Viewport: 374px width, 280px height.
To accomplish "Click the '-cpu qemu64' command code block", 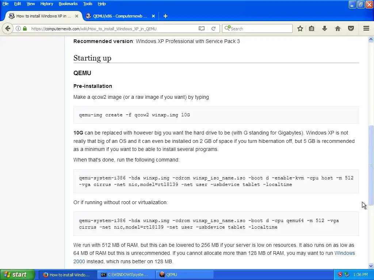I will (216, 224).
